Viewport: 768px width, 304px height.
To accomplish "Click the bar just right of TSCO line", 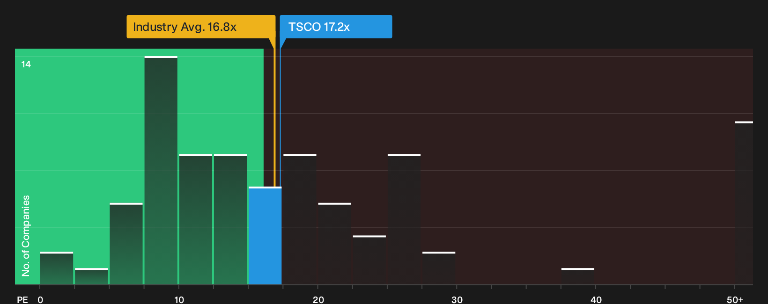I will point(300,219).
